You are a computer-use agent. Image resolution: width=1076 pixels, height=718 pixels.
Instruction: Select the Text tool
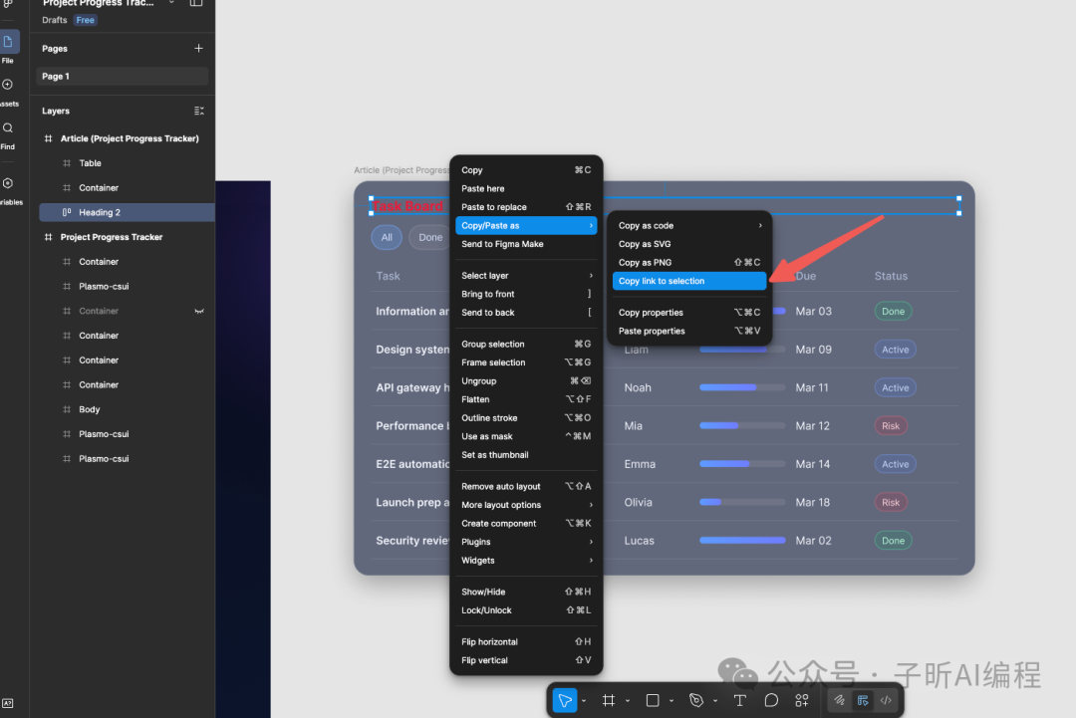739,700
